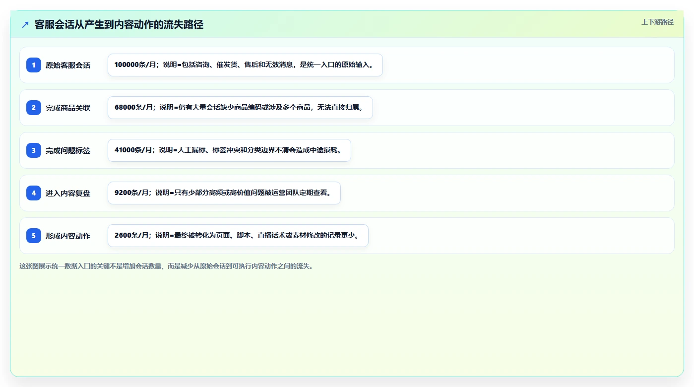
Task: Click the footer note starting 这张图展示统一数据入口
Action: tap(166, 266)
